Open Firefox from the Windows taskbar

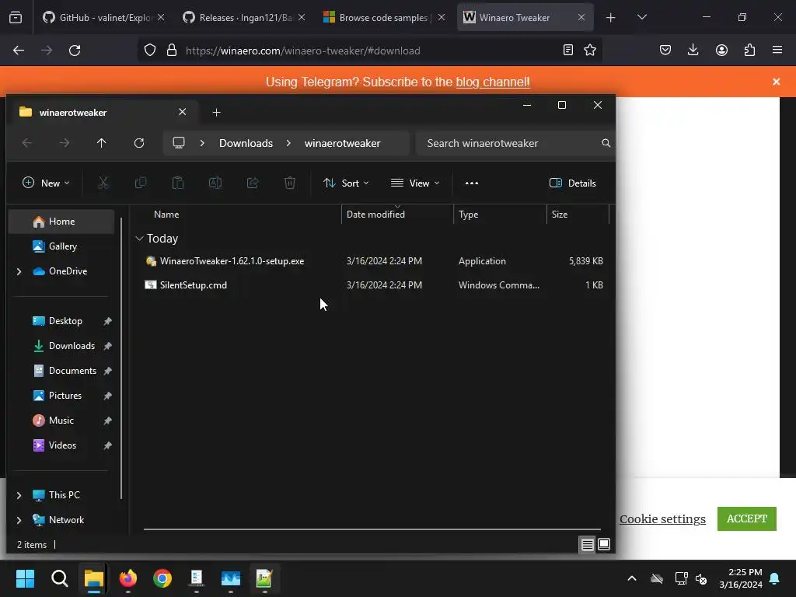128,578
